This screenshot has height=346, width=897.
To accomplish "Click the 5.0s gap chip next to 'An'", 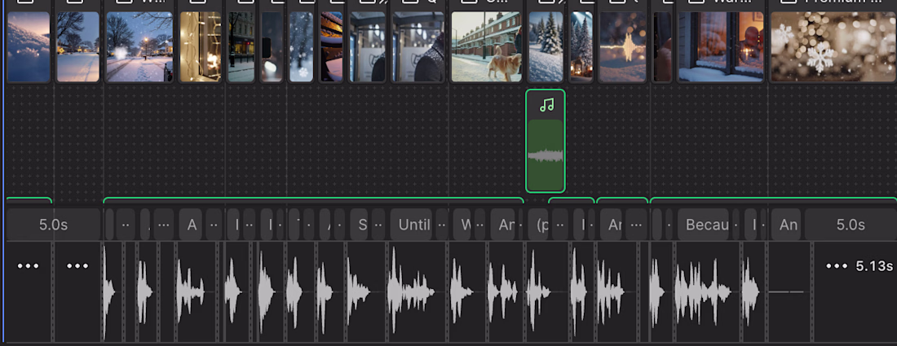I will click(850, 225).
